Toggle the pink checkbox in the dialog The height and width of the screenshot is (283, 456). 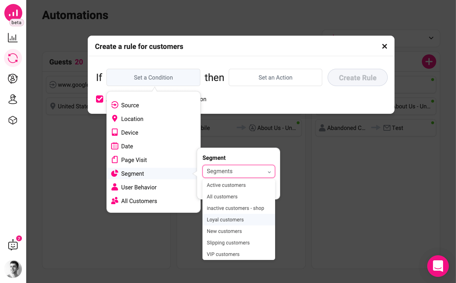tap(100, 99)
